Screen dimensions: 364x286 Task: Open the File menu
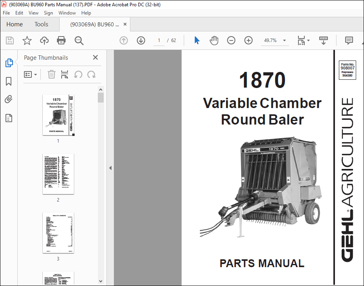(6, 13)
